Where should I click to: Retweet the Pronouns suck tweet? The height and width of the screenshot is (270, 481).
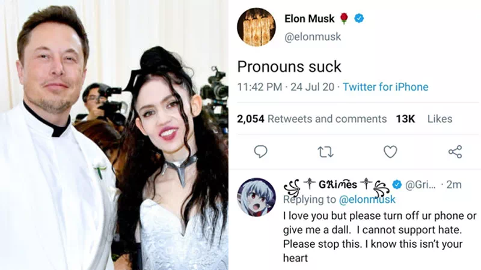coord(325,152)
